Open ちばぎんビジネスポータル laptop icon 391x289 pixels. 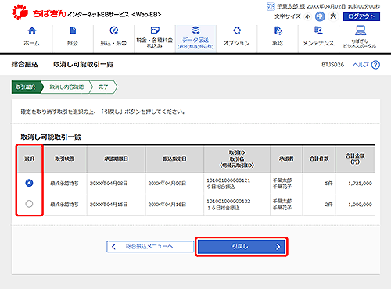click(360, 30)
